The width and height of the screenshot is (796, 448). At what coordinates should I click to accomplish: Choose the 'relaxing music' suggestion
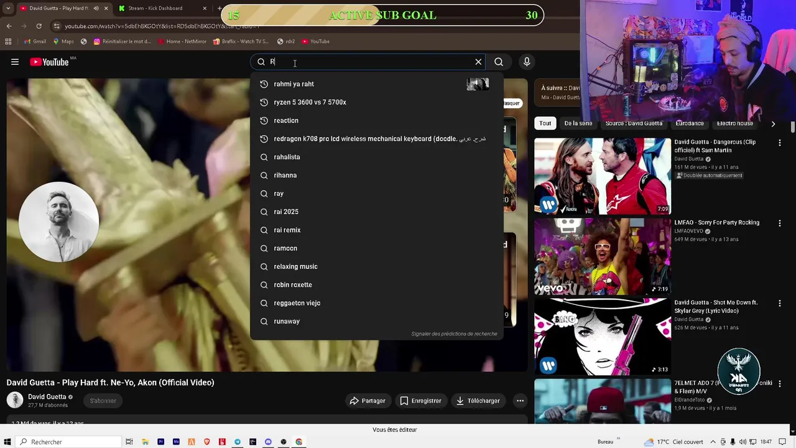click(x=376, y=266)
